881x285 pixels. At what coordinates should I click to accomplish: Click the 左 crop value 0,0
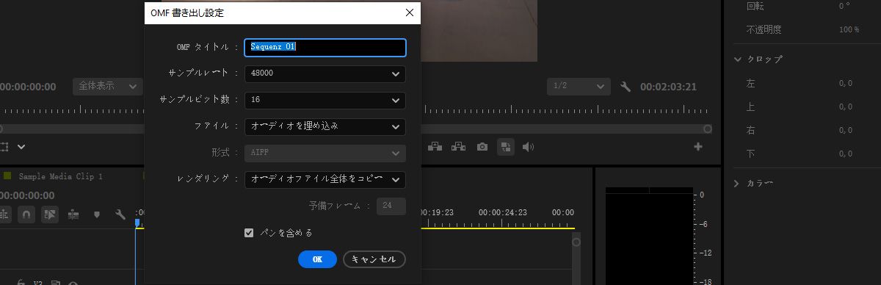click(845, 84)
